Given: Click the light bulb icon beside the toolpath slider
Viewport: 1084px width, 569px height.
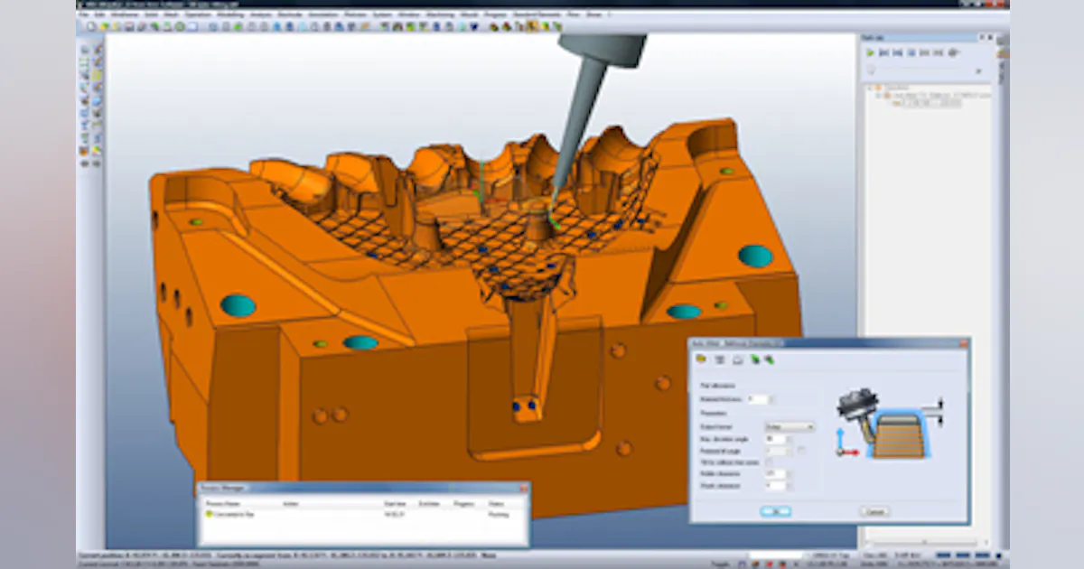Looking at the screenshot, I should [x=872, y=70].
